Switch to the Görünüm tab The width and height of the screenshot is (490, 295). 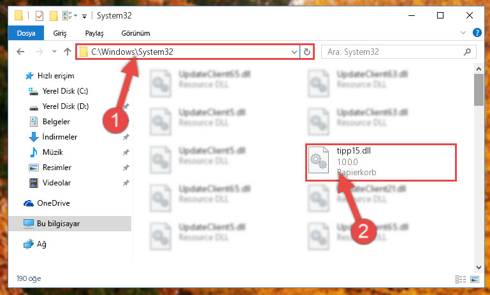(x=136, y=33)
